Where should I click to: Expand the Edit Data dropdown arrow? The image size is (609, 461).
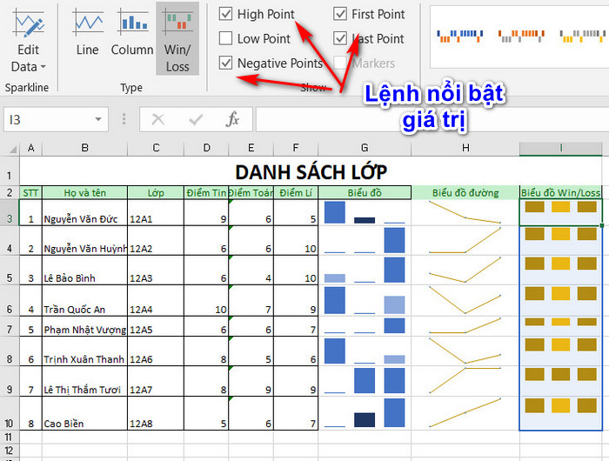(x=43, y=67)
